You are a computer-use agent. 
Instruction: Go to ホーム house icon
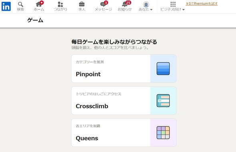click(39, 4)
